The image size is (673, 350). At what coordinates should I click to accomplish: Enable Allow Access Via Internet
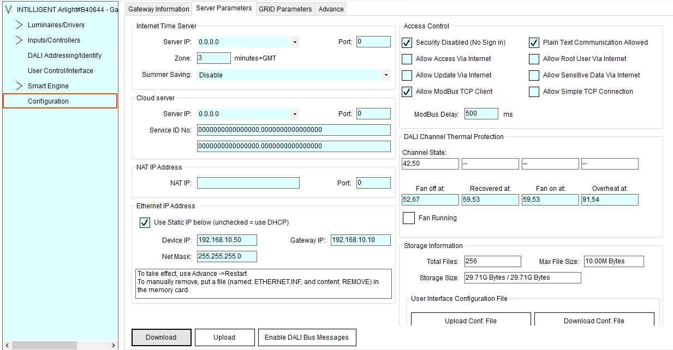pyautogui.click(x=407, y=59)
